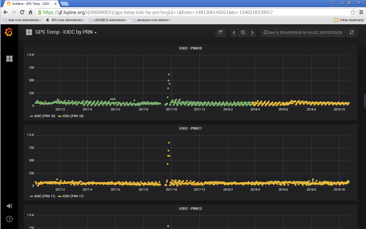
Task: Shift time range forward with right arrow
Action: tap(252, 32)
